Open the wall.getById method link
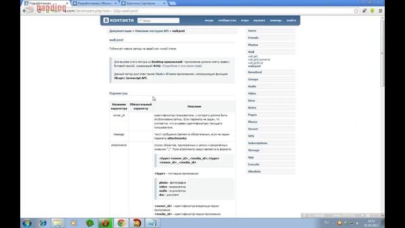The image size is (405, 228). click(x=256, y=63)
